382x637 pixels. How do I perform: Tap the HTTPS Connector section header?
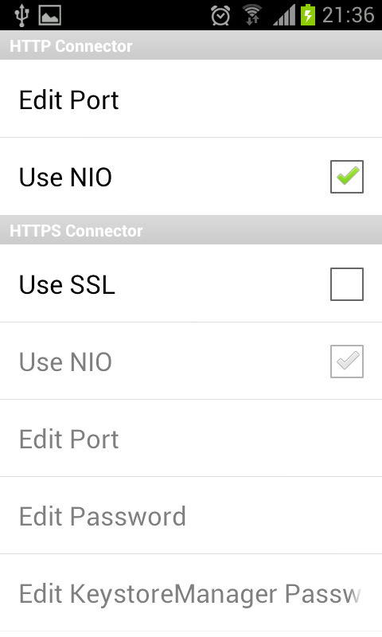coord(191,230)
